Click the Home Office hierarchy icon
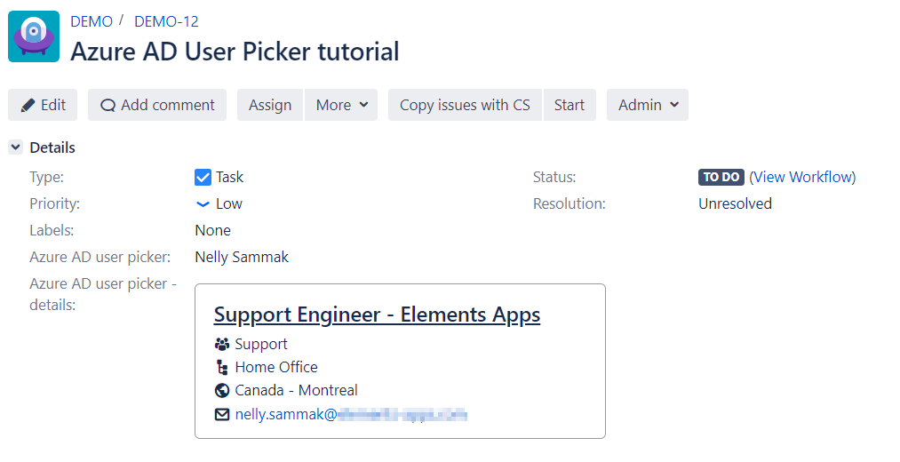The image size is (900, 462). pos(222,367)
